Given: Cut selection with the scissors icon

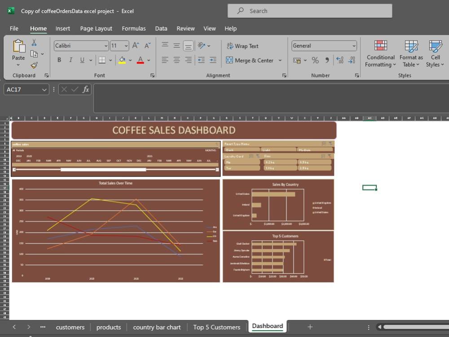Looking at the screenshot, I should click(34, 43).
